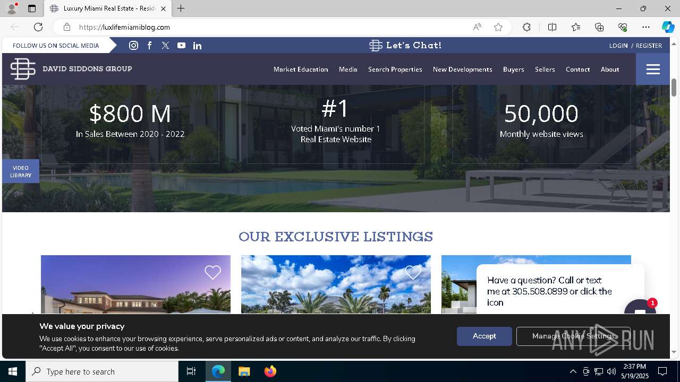Open the Market Education menu

tap(301, 70)
